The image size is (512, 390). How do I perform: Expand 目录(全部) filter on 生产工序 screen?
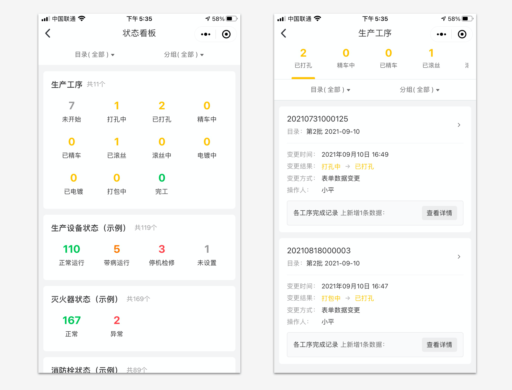point(330,90)
